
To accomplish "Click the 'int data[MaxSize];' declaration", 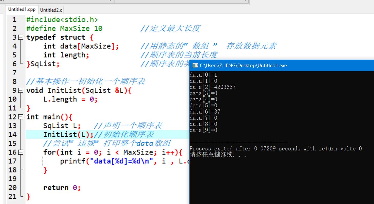I will tap(81, 46).
